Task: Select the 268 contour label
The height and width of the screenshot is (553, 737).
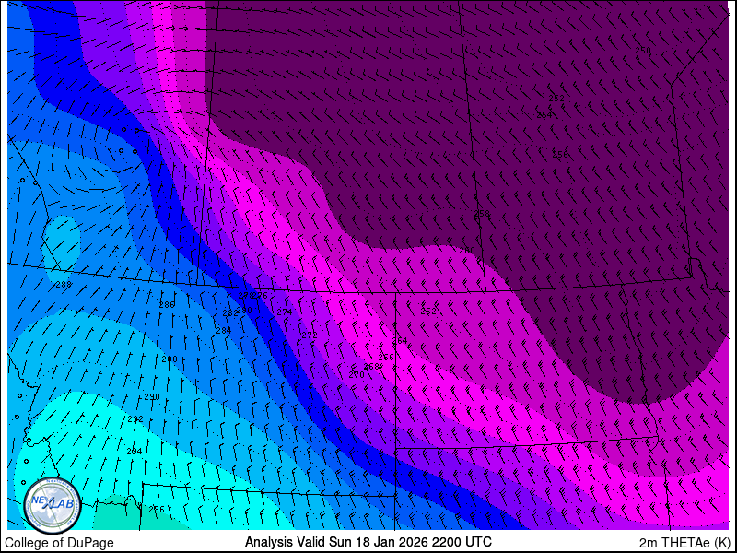Action: click(x=371, y=366)
